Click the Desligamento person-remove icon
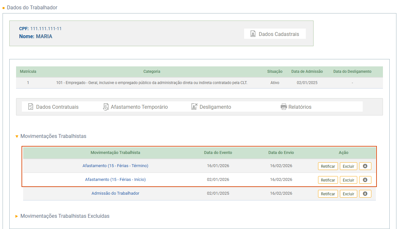The image size is (399, 229). [194, 107]
